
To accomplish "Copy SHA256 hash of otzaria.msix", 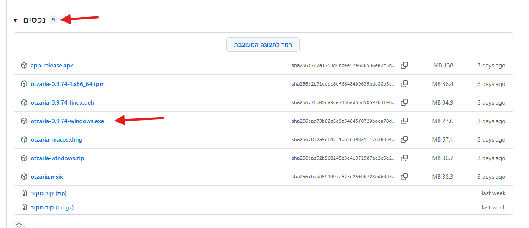I will [x=404, y=177].
